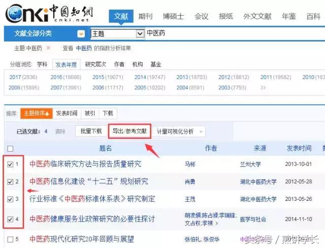Sort results by 发表时间
This screenshot has width=325, height=248.
point(67,114)
